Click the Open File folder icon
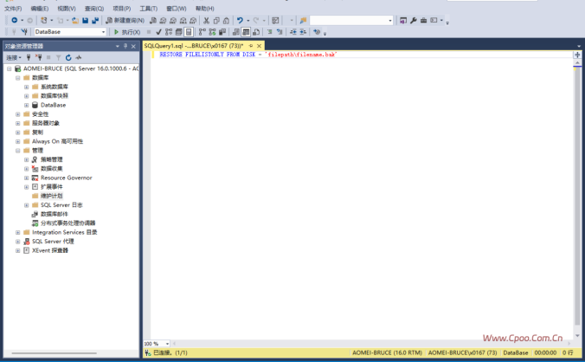585x362 pixels. tap(75, 20)
